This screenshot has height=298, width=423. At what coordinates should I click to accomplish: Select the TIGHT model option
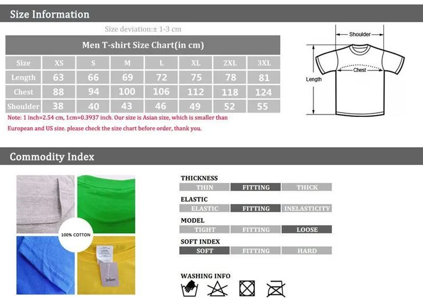(x=204, y=229)
